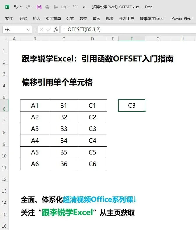Click the table cell containing C6
196x230 pixels.
[x=92, y=164]
